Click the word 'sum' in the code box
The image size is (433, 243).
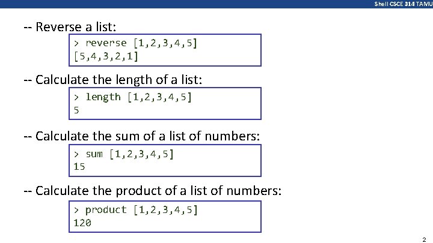click(94, 154)
